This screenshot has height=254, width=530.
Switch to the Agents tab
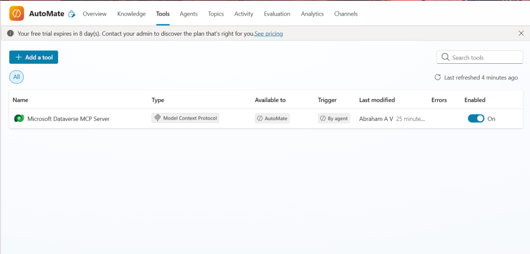click(189, 14)
